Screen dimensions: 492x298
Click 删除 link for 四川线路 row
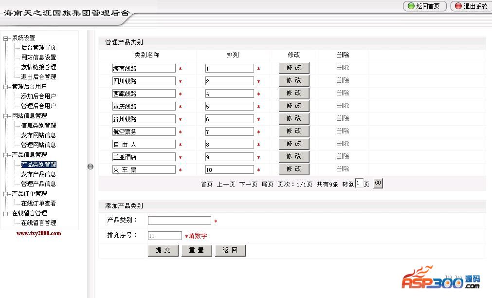coord(343,80)
